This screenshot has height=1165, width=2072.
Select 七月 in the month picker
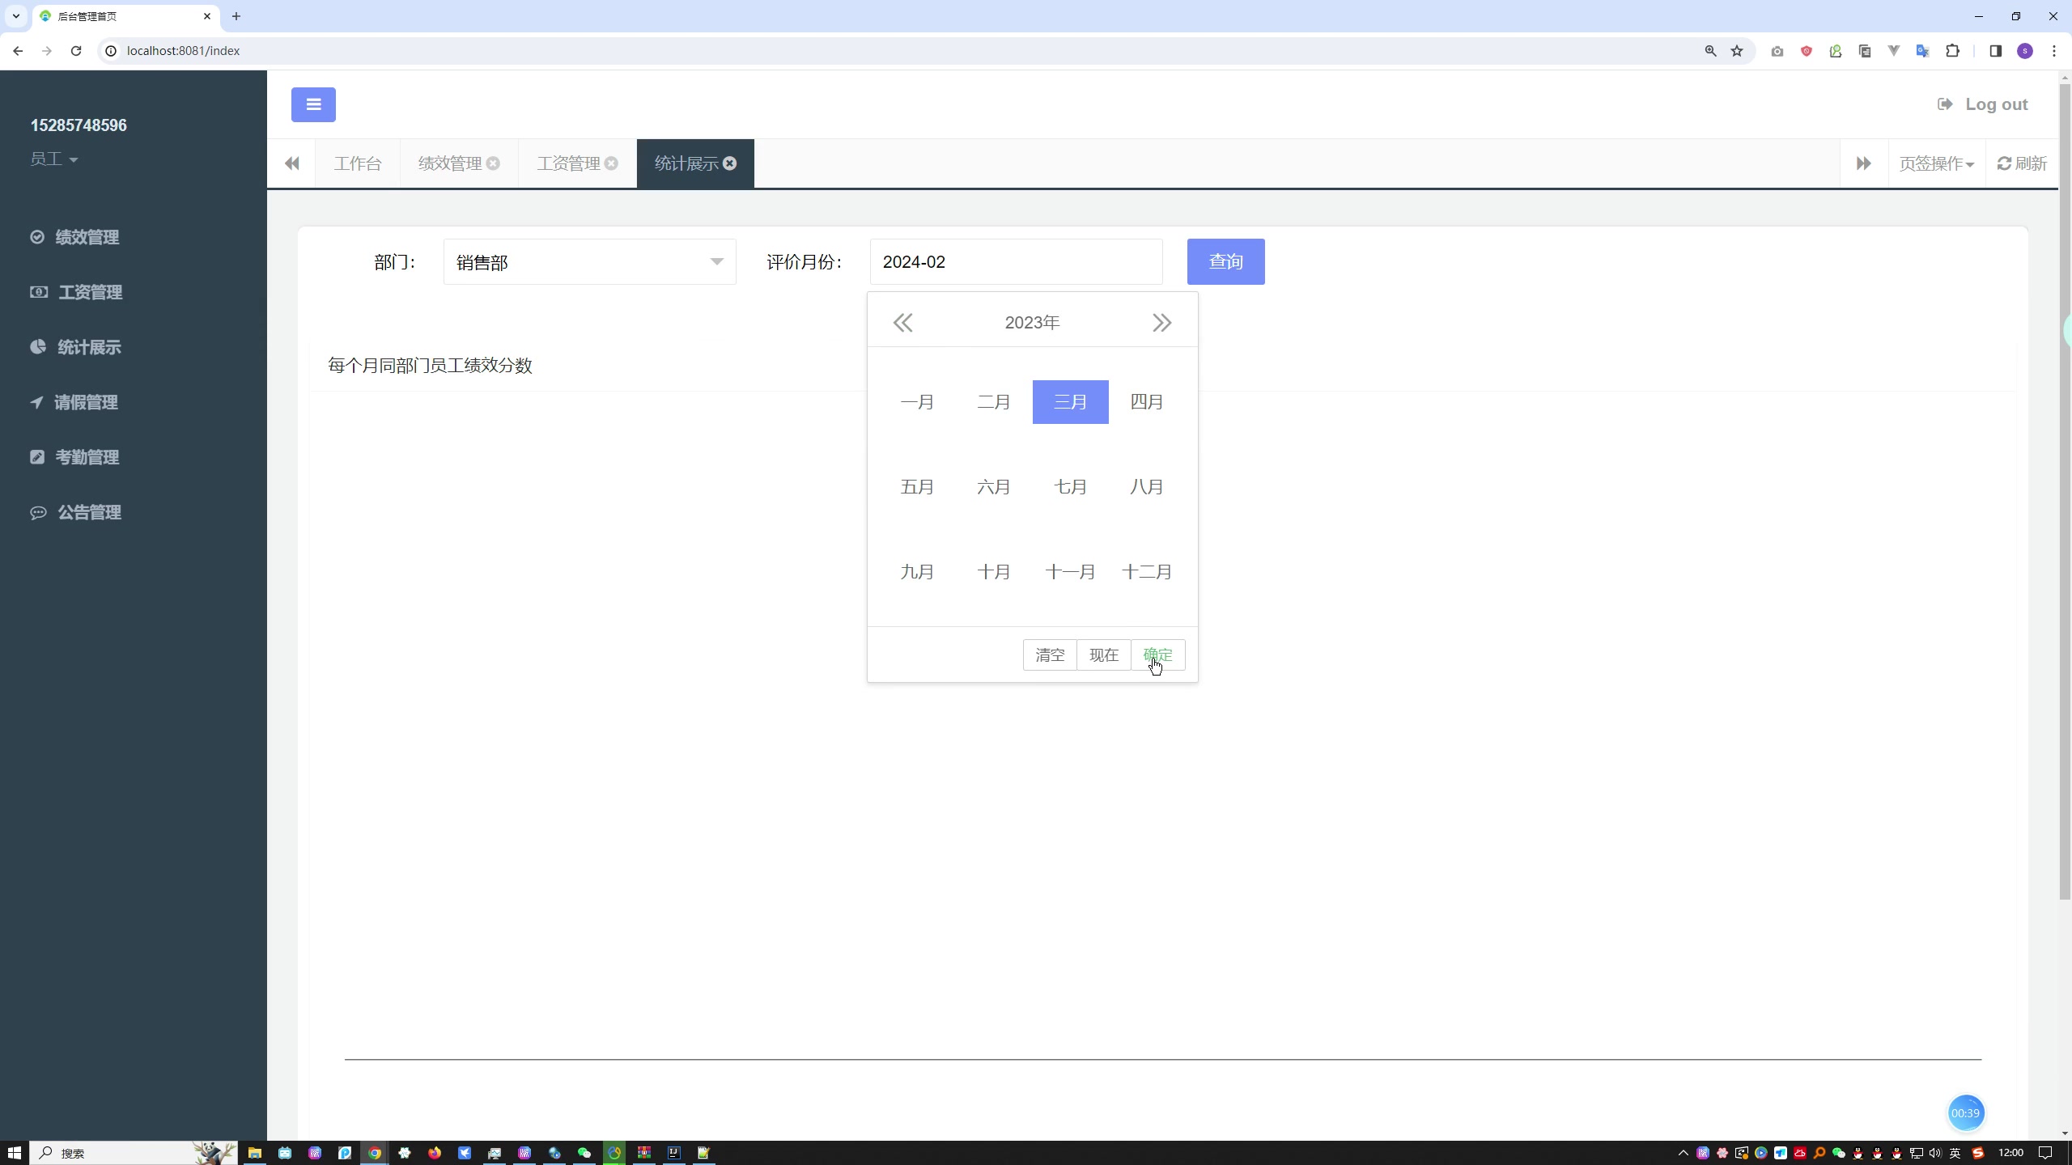point(1071,487)
